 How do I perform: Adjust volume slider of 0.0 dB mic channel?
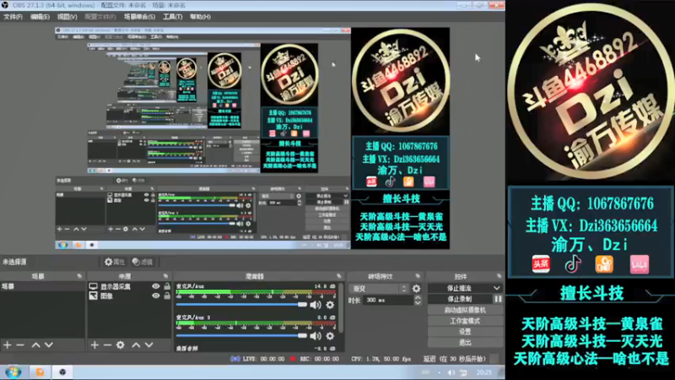241,335
